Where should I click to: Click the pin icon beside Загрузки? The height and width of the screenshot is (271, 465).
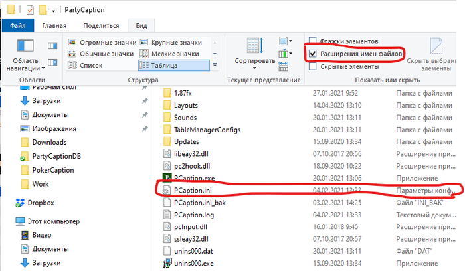145,101
